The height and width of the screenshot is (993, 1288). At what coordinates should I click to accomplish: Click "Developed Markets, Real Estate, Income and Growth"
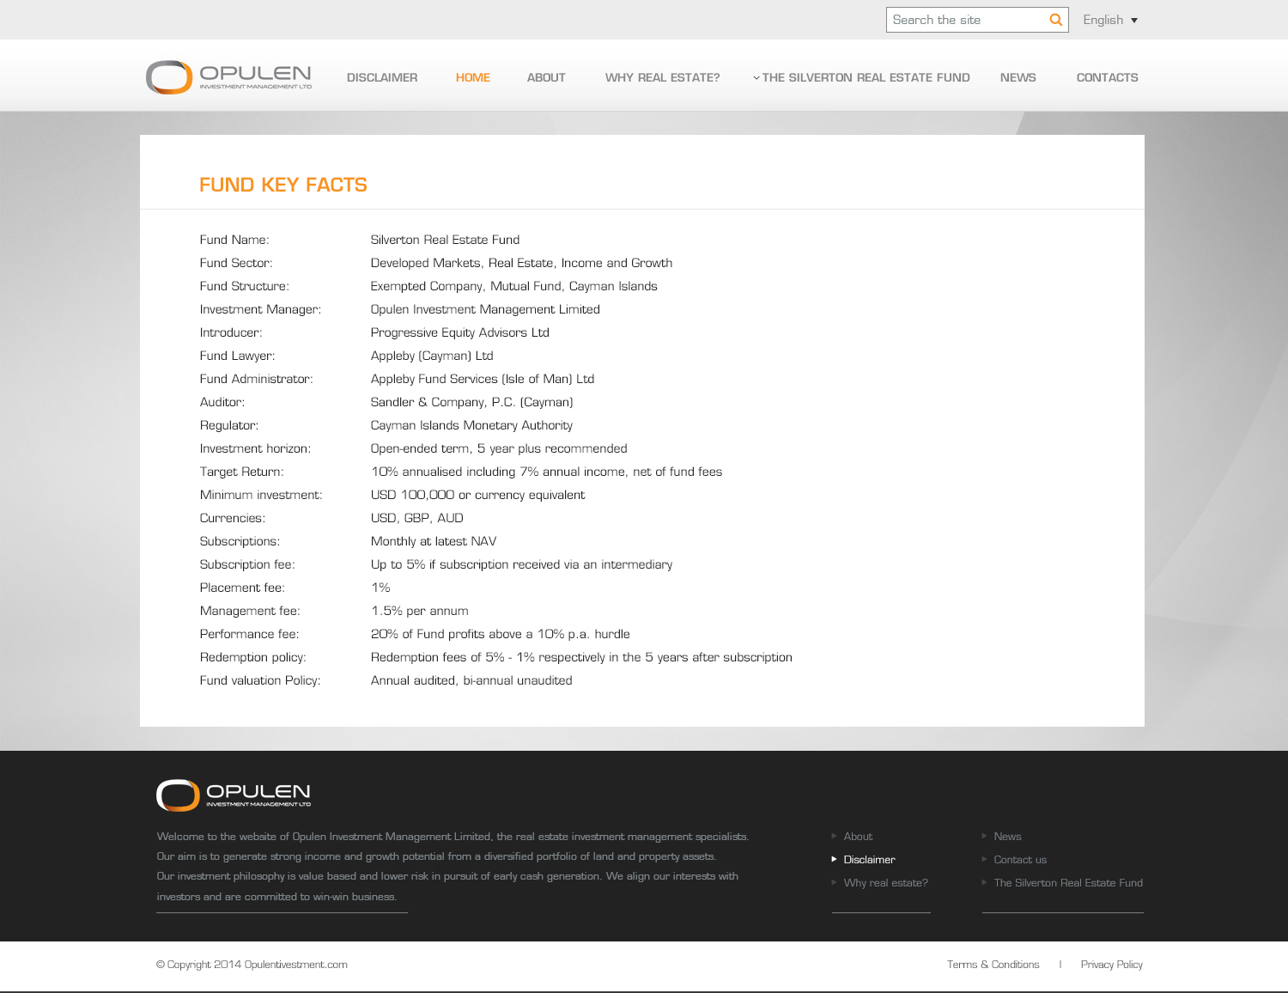click(x=521, y=263)
